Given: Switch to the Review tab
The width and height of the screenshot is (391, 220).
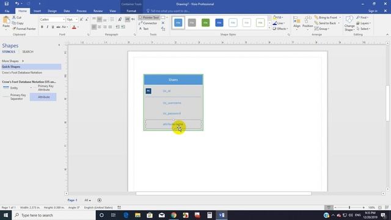Looking at the screenshot, I should click(98, 11).
